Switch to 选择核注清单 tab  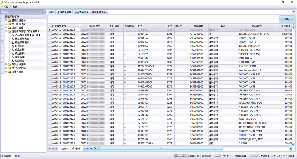click(x=64, y=12)
